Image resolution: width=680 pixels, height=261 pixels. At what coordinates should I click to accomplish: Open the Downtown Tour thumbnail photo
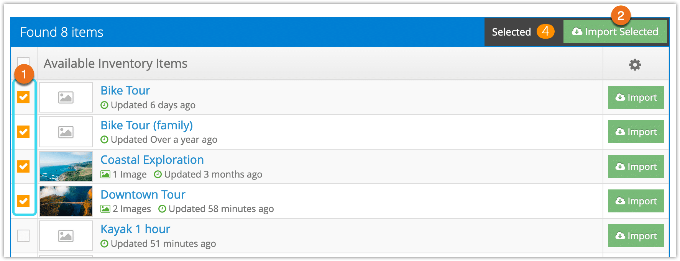66,201
